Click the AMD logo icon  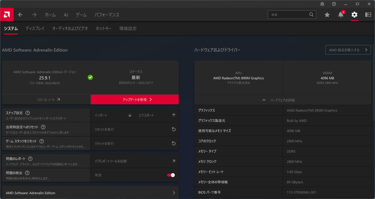pos(7,15)
